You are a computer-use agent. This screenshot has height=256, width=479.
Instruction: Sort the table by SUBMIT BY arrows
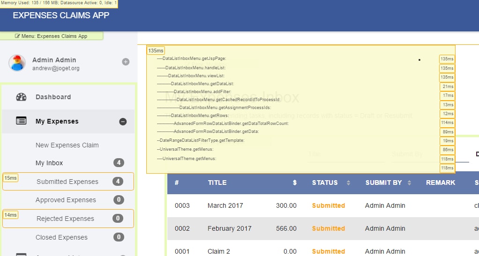409,183
